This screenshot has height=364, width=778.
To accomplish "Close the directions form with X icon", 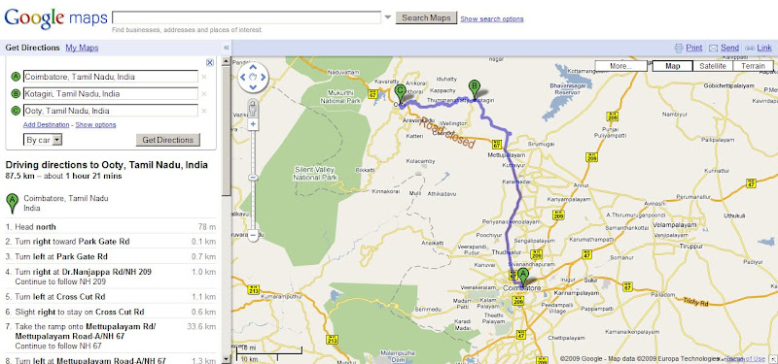I will (210, 62).
